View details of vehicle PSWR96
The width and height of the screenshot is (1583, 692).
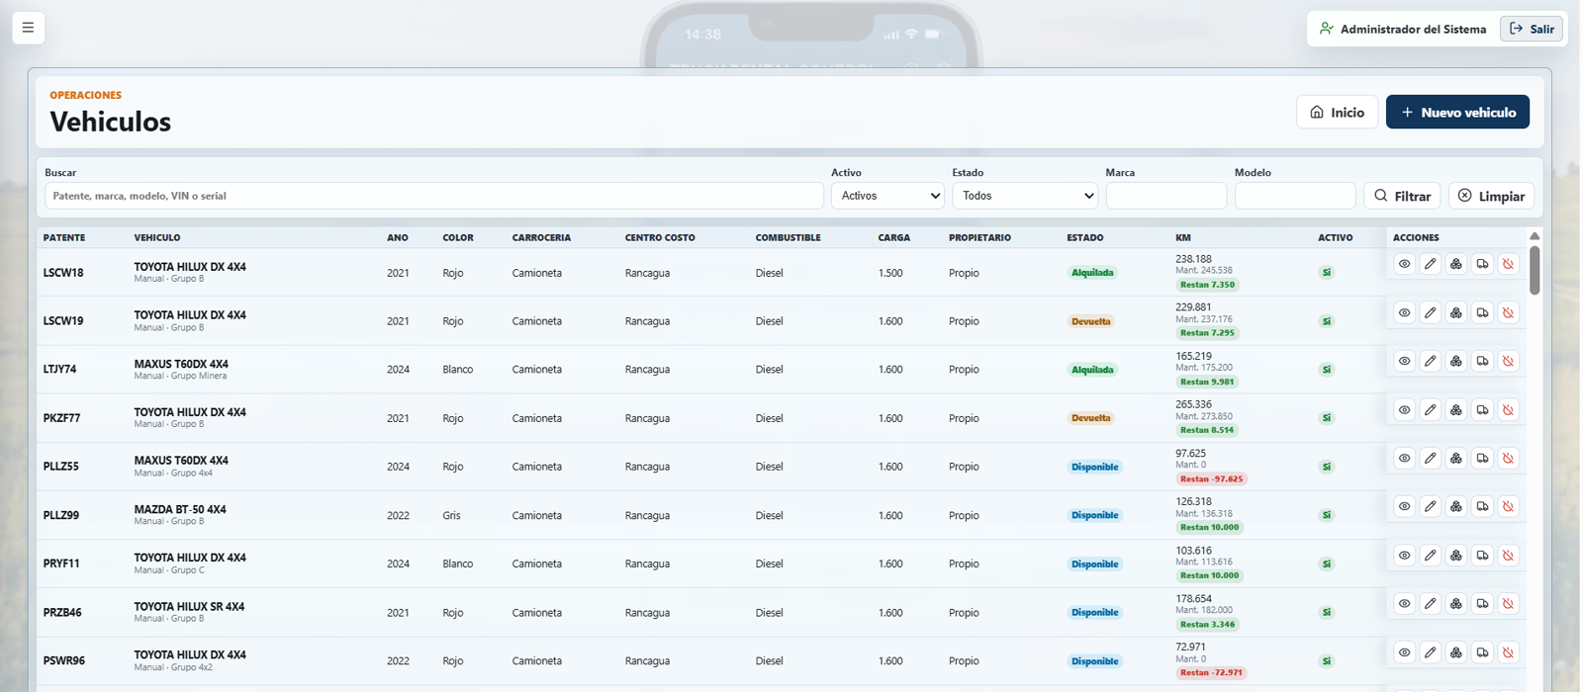point(1404,652)
